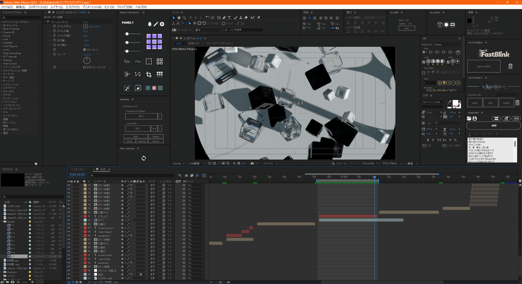The width and height of the screenshot is (522, 284).
Task: Click the anchor point grid in Motion Tools
Action: click(154, 41)
